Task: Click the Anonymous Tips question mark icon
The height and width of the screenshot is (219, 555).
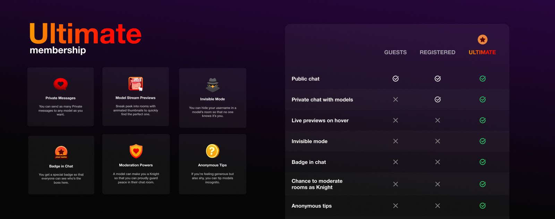Action: click(x=212, y=151)
